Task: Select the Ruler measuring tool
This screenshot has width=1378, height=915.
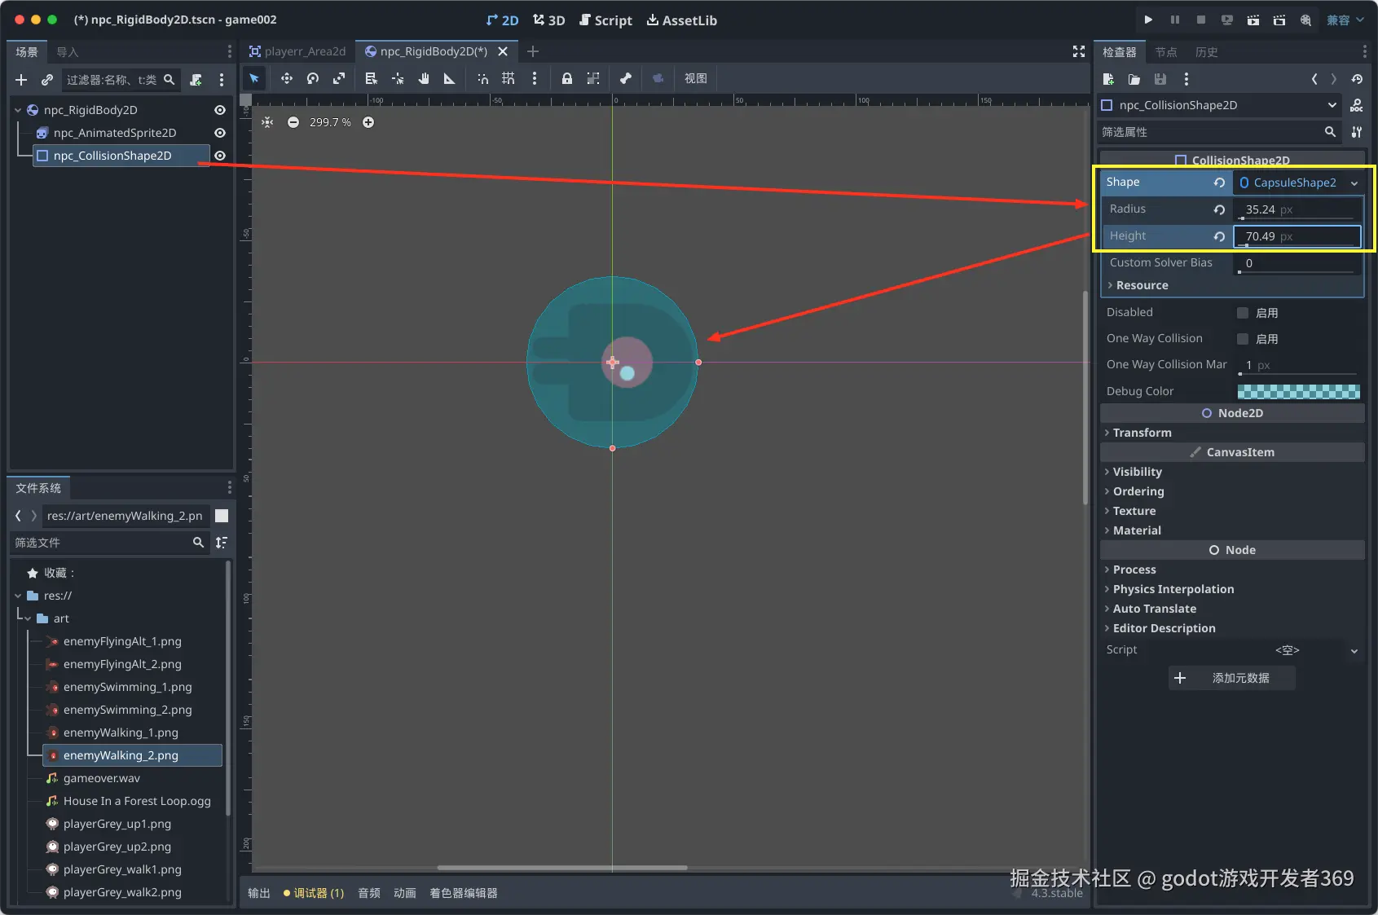Action: click(x=449, y=78)
